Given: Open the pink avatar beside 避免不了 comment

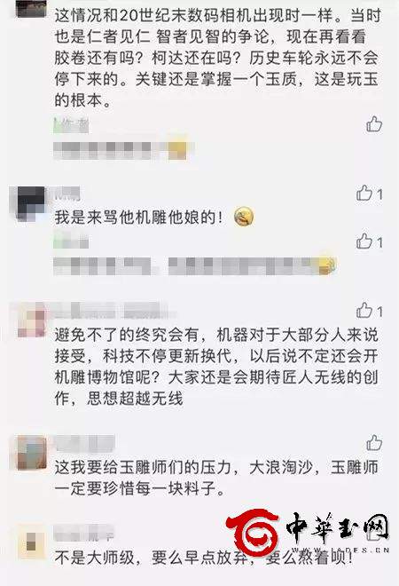Looking at the screenshot, I should coord(31,320).
